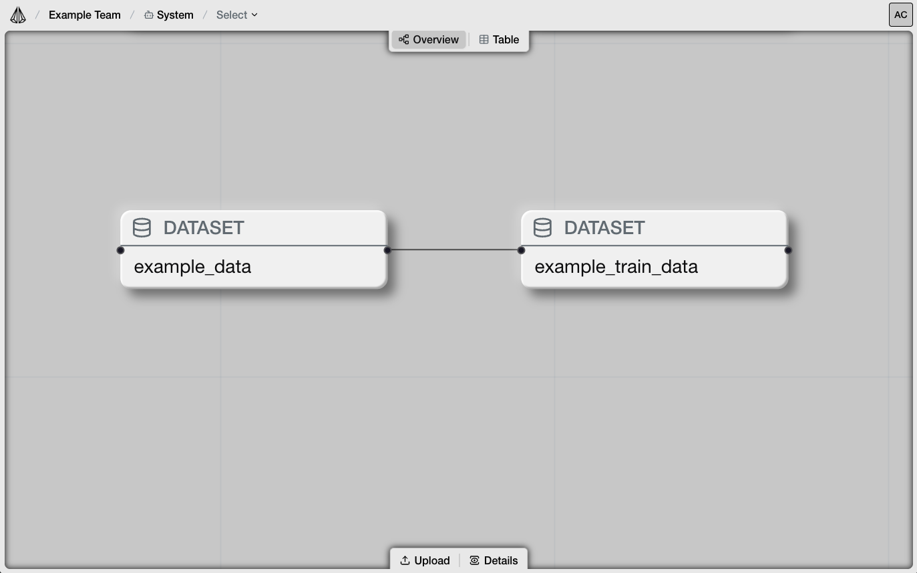This screenshot has height=573, width=917.
Task: Click the Upload button
Action: (425, 560)
